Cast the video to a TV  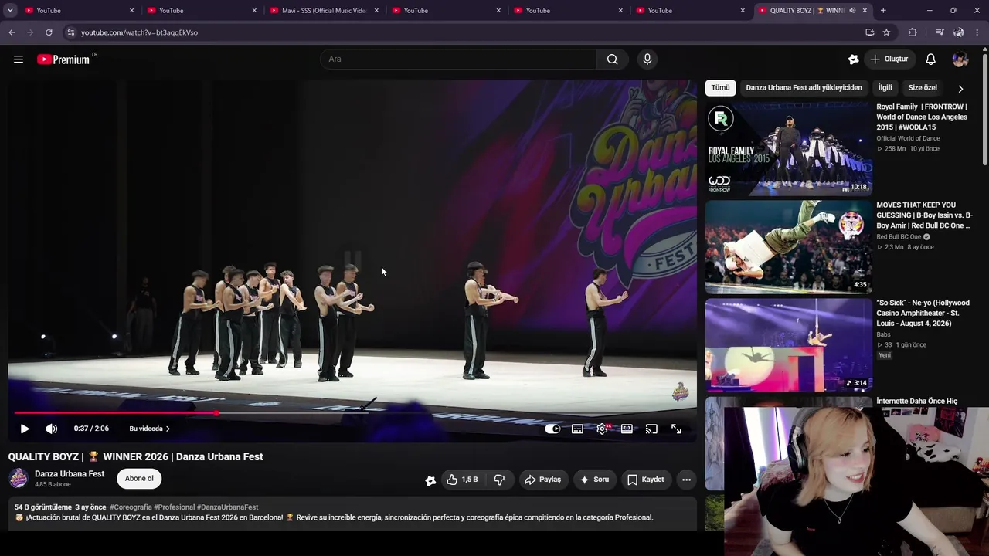(x=651, y=429)
